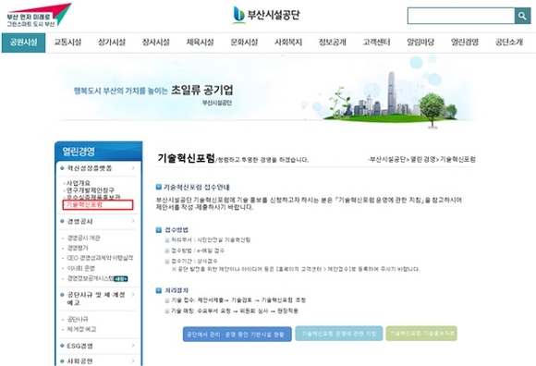This screenshot has width=536, height=366.
Task: Click the 기술혁신포럼 기술홍보자료 green button
Action: [x=421, y=334]
